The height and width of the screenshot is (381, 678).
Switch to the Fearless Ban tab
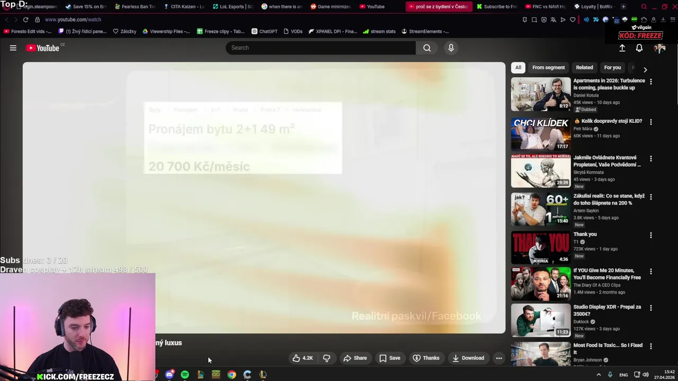pyautogui.click(x=135, y=6)
